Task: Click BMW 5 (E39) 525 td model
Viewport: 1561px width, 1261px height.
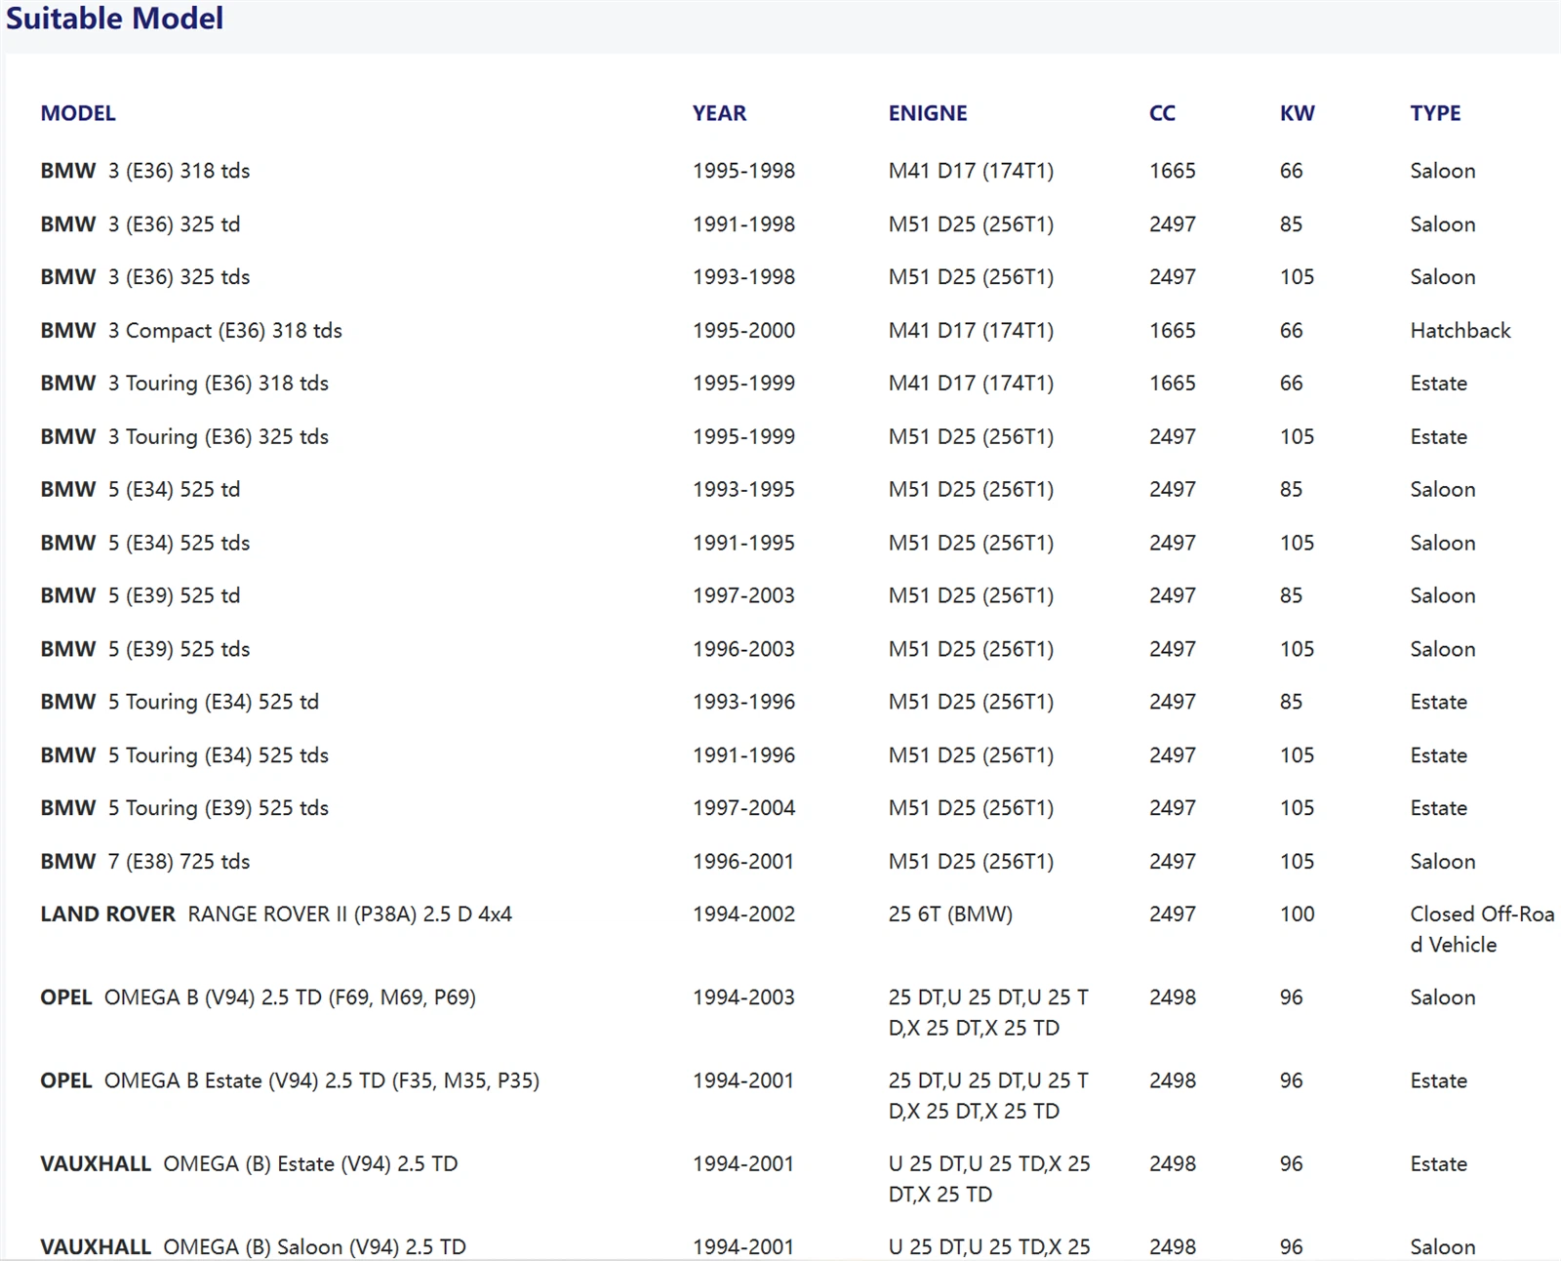Action: tap(140, 595)
